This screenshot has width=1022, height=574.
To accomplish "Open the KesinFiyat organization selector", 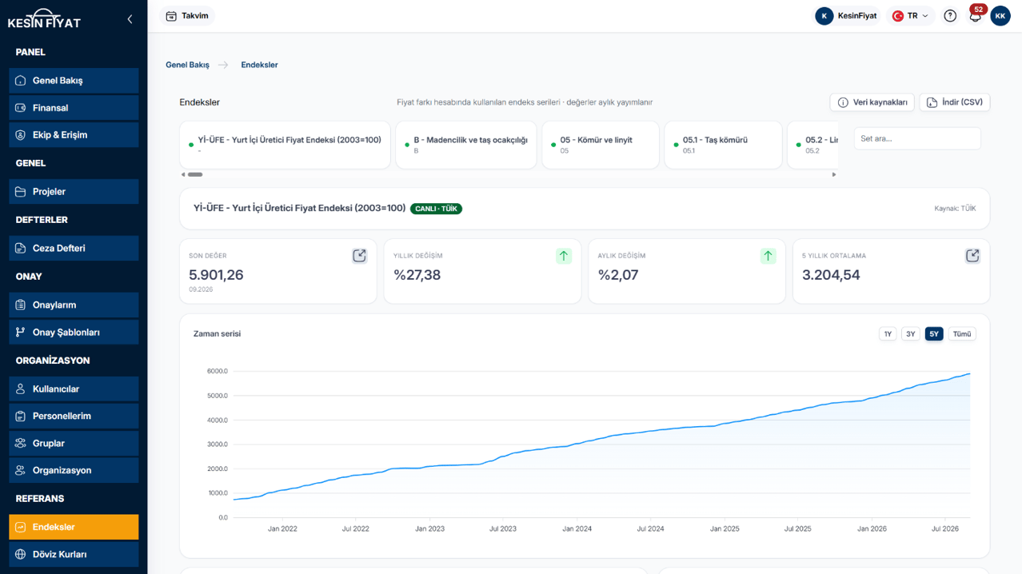I will (x=846, y=16).
